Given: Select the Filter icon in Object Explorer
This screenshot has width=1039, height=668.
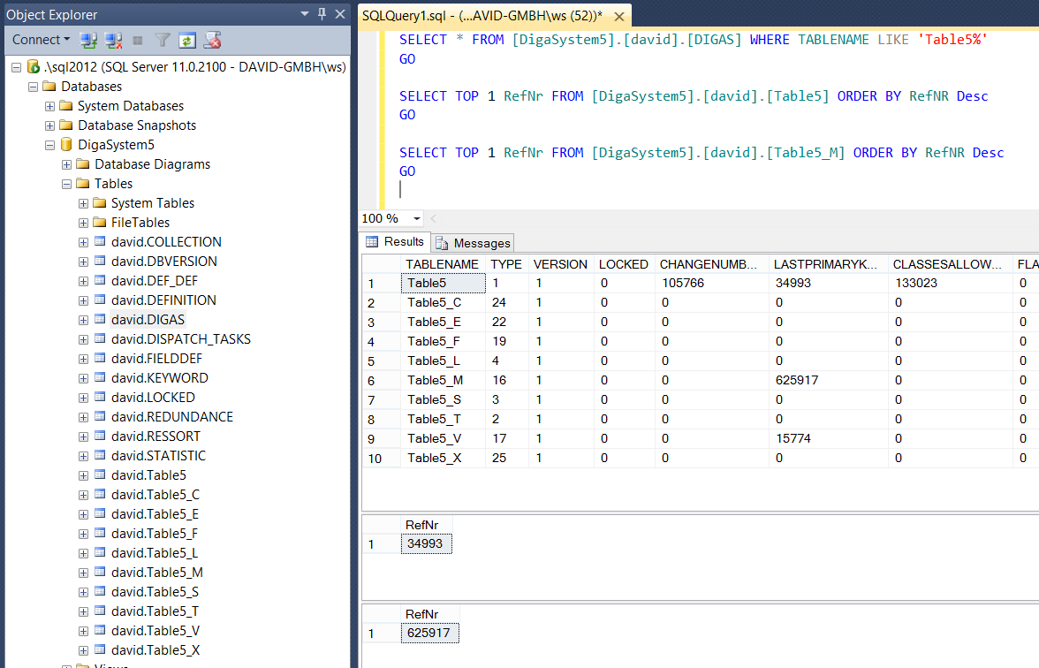Looking at the screenshot, I should tap(163, 40).
